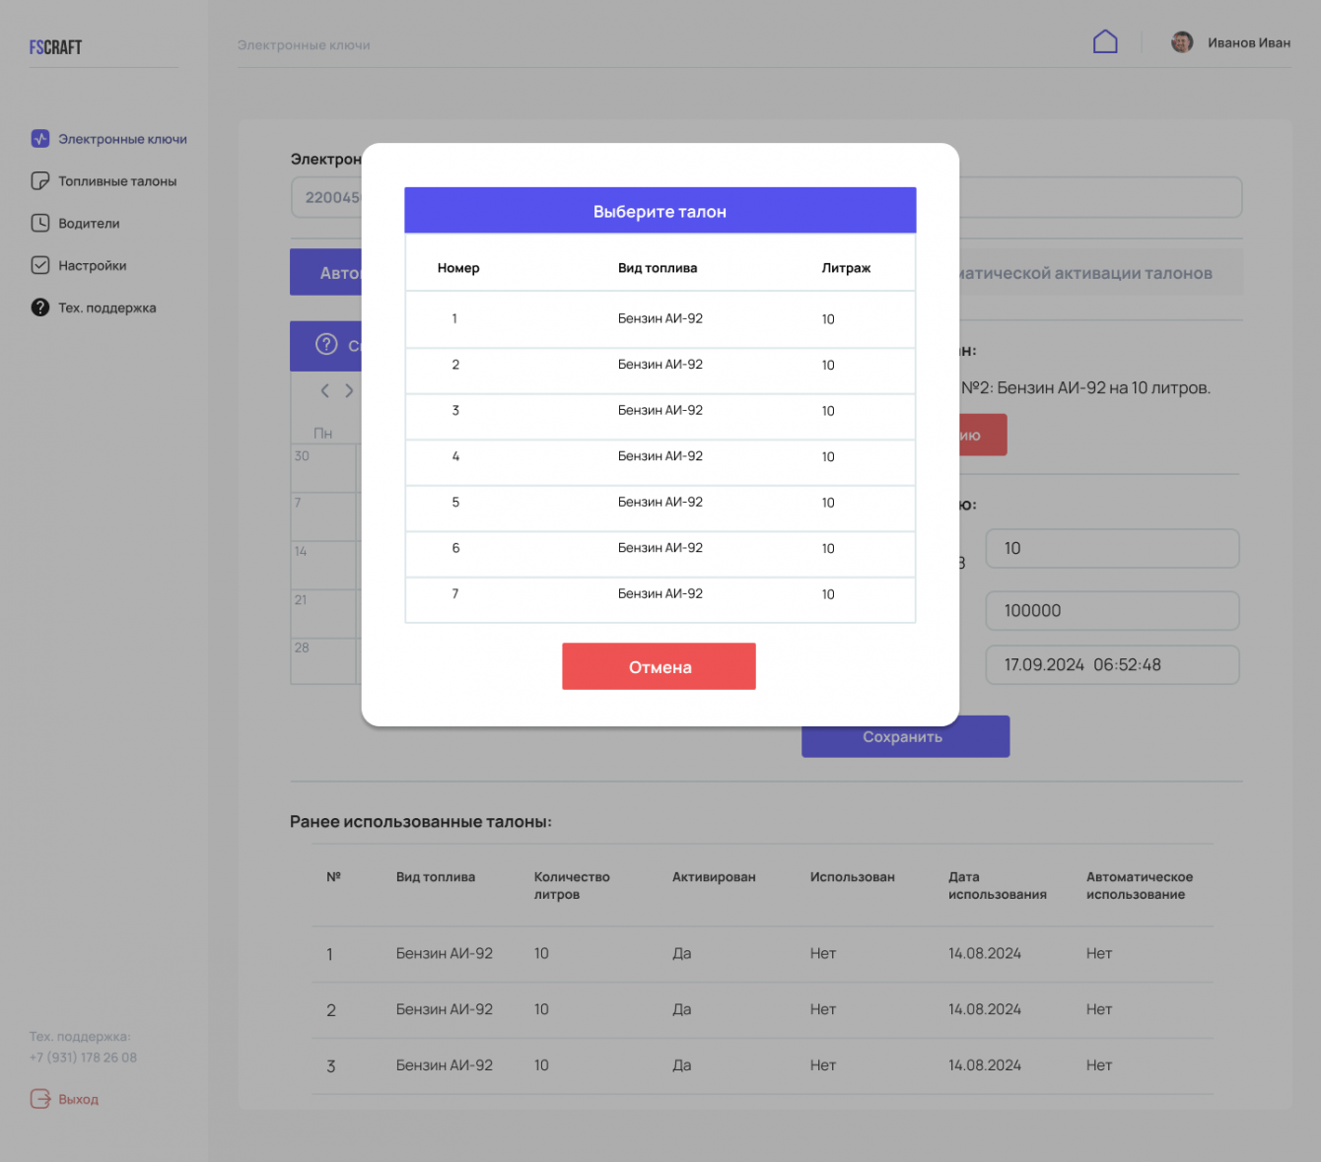Click the Ранее использованные талоны heading

(421, 822)
